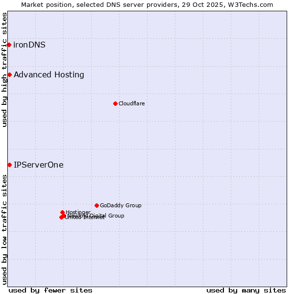The height and width of the screenshot is (294, 294).
Task: Click the IPServerOne red data point
Action: click(9, 165)
